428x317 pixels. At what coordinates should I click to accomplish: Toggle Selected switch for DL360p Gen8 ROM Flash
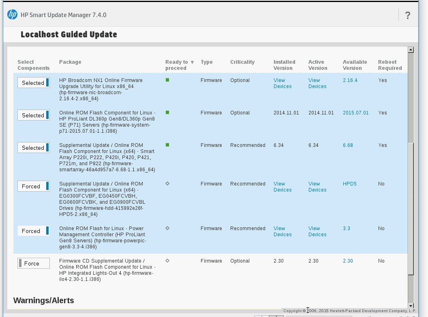pos(34,115)
